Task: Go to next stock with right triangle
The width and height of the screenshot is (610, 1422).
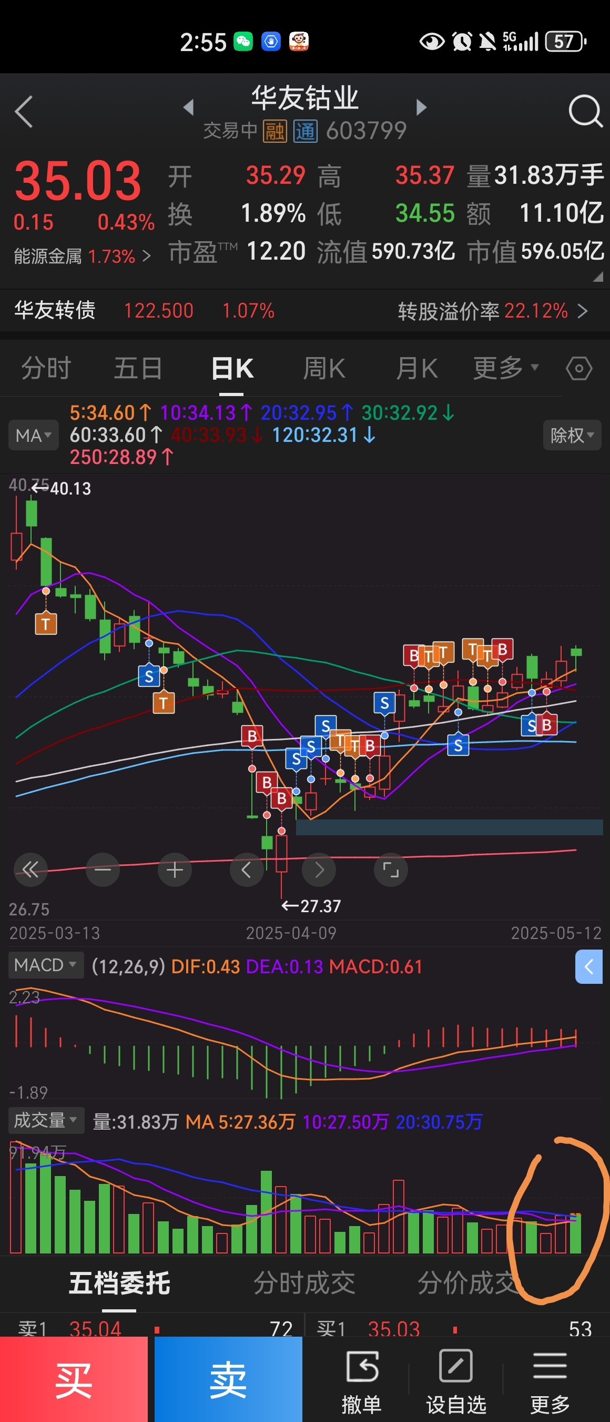Action: click(x=422, y=107)
